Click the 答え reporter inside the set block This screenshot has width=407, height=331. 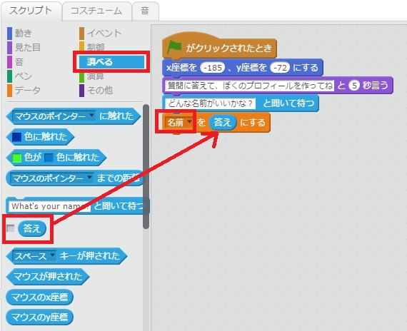tap(223, 122)
